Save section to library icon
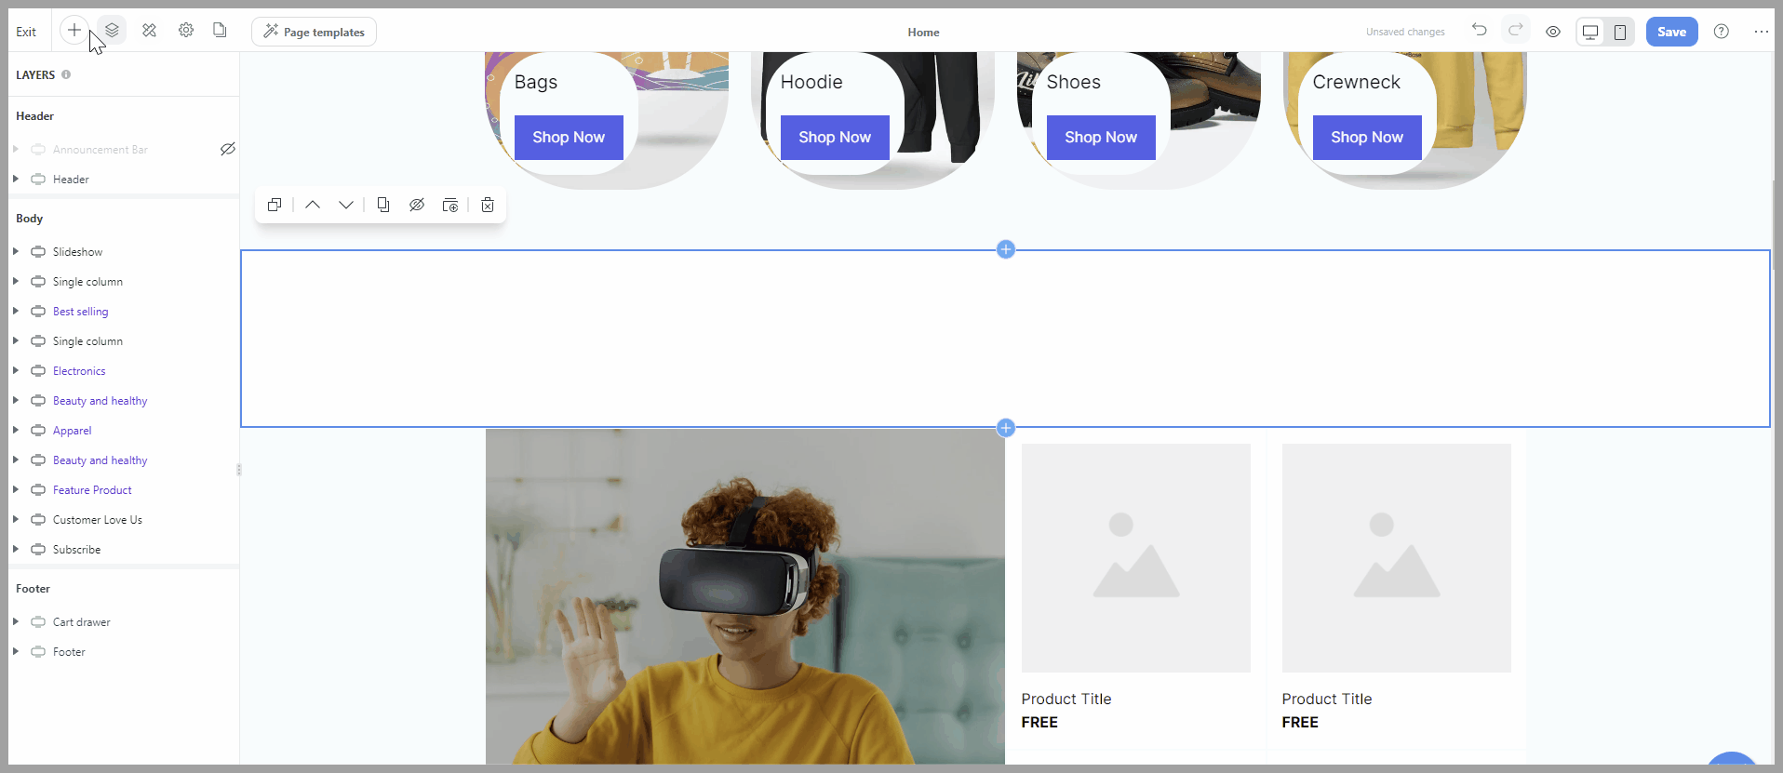This screenshot has width=1783, height=773. tap(450, 205)
